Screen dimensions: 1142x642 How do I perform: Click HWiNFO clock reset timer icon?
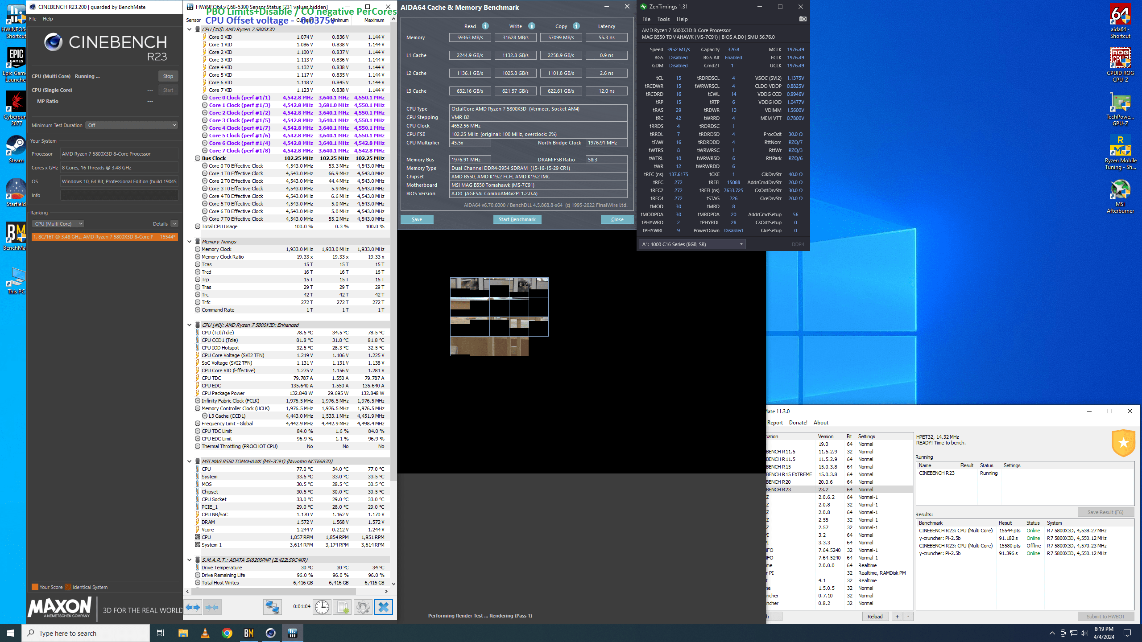pyautogui.click(x=322, y=607)
